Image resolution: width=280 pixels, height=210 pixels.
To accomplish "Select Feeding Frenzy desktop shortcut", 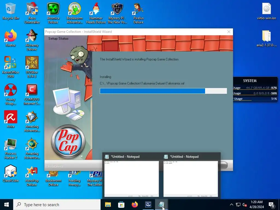I will (x=74, y=179).
